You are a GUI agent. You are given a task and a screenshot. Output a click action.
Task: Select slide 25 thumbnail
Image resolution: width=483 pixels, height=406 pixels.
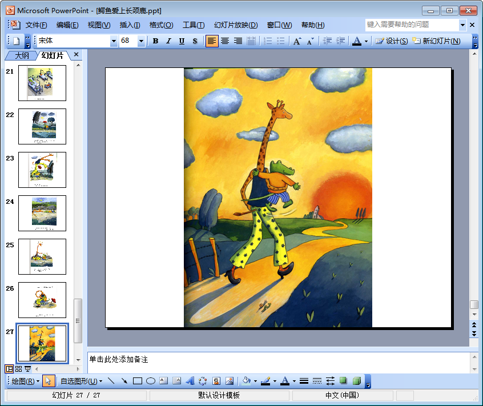click(x=42, y=256)
